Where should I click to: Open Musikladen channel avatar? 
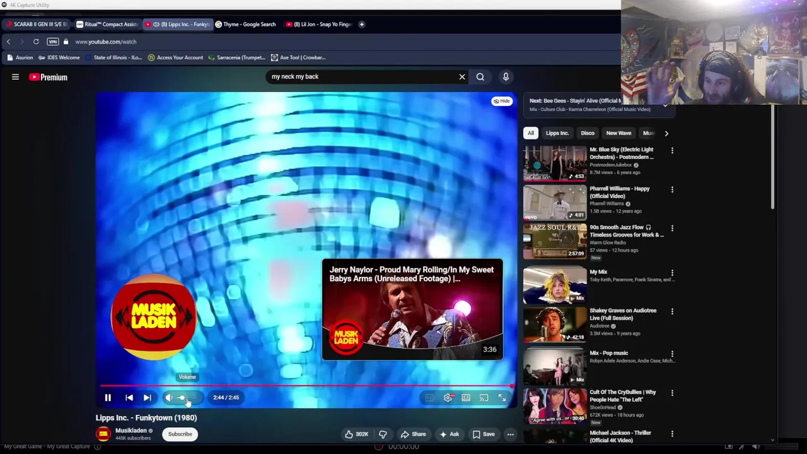coord(103,434)
